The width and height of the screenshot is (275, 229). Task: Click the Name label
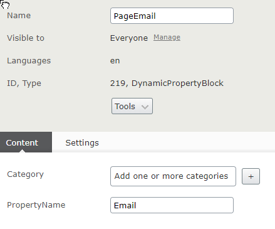(x=19, y=16)
